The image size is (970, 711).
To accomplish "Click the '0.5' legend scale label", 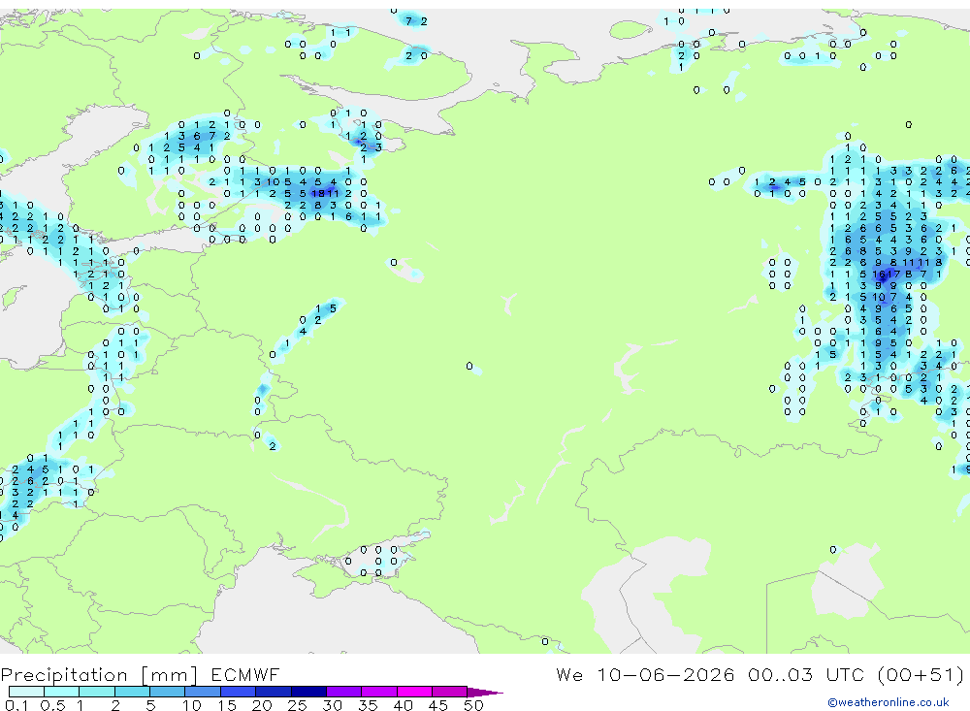I will pos(52,705).
